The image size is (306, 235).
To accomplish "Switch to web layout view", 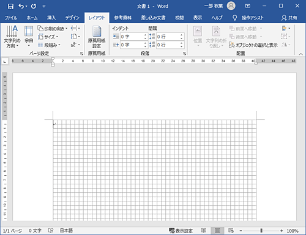I will click(231, 231).
